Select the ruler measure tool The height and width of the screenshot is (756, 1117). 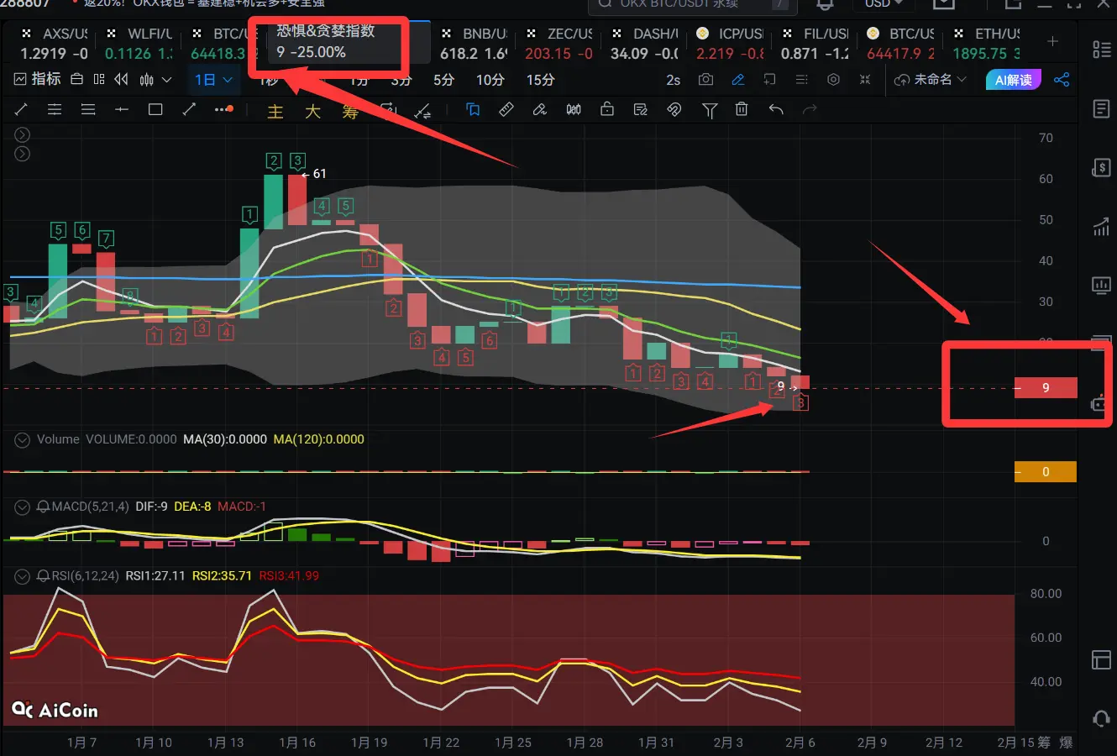[506, 109]
